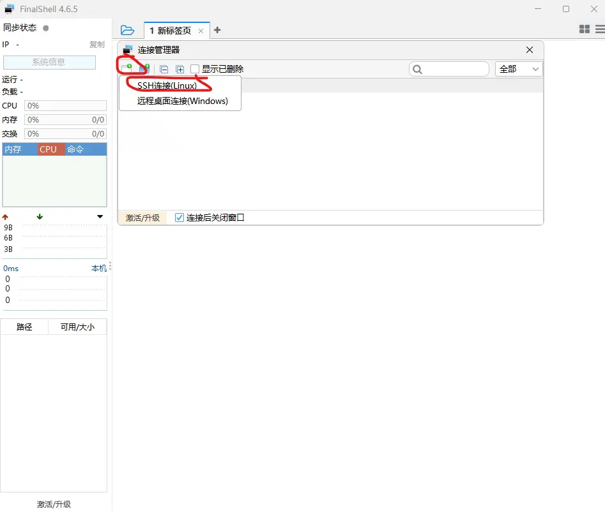Click the 同步状态 indicator dot
Image resolution: width=605 pixels, height=511 pixels.
pos(45,28)
